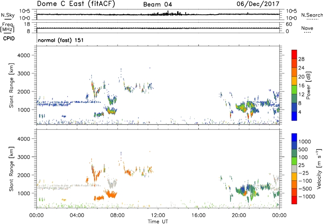
Task: Click Power colorbar tick label '28'
Action: pyautogui.click(x=301, y=59)
